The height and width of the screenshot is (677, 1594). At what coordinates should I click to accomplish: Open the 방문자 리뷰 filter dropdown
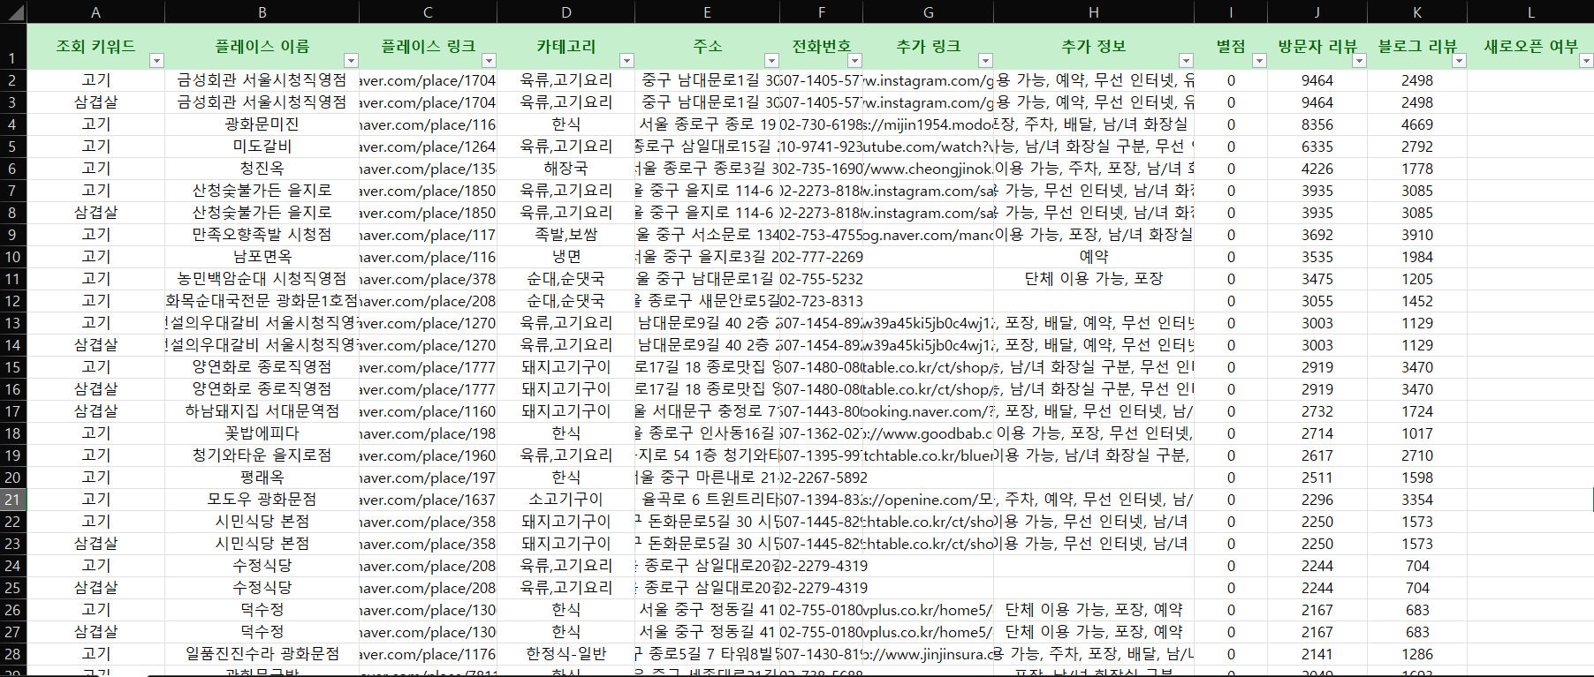pos(1359,61)
